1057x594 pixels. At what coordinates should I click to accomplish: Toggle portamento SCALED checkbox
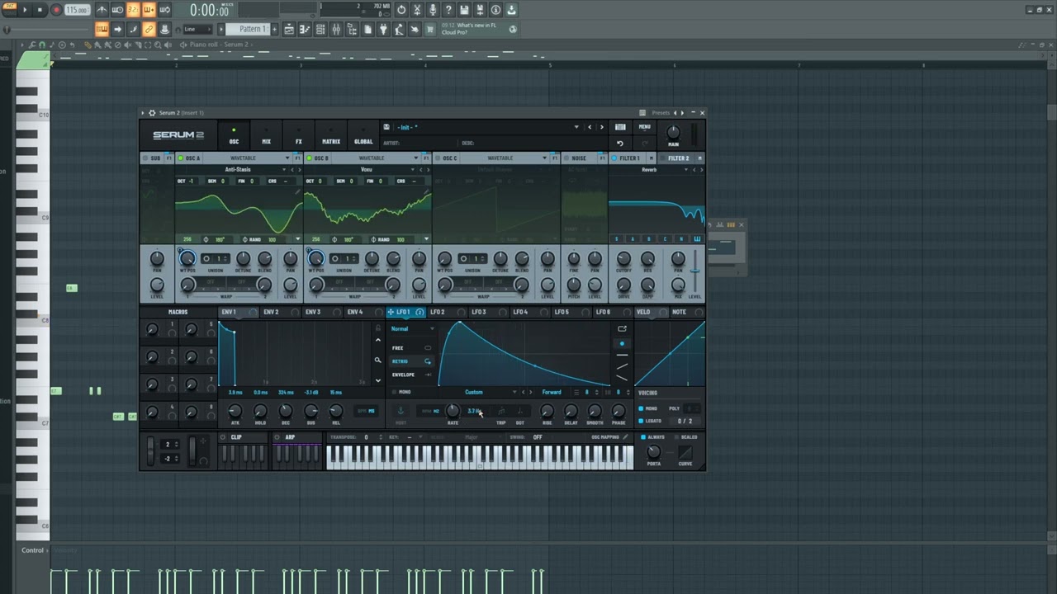[x=675, y=437]
